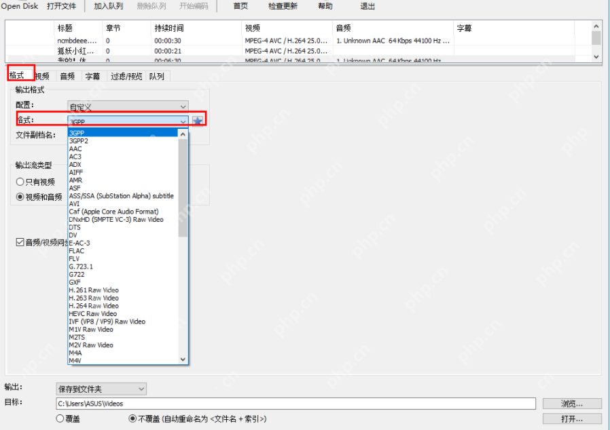Click the file list scroll down arrow

(x=596, y=57)
